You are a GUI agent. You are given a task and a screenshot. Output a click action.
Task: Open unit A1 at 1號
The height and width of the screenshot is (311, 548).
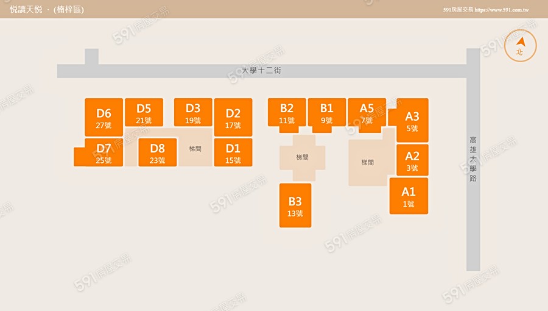point(409,196)
